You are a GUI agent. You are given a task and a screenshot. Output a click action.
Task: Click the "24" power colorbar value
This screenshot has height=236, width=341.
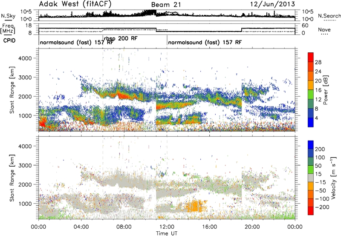pos(318,72)
